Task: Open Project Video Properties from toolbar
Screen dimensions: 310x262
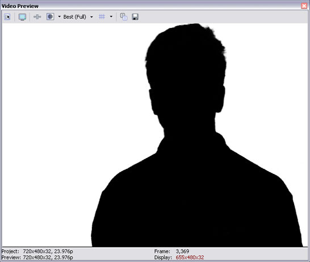Action: (x=7, y=17)
